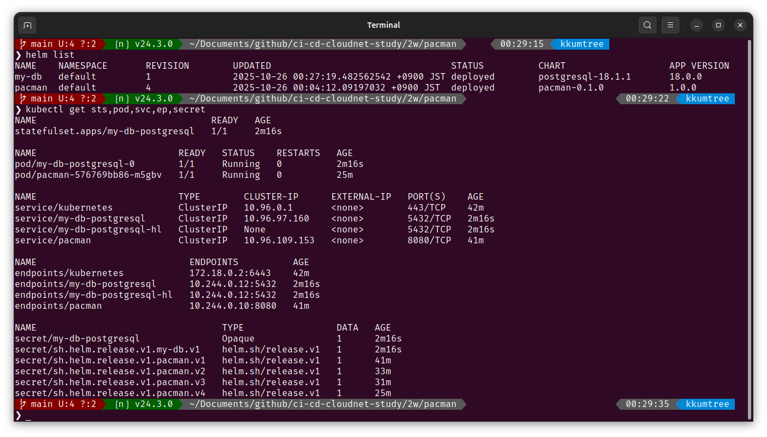Click secret/sh.helm.release.v1.pacman.v1

[110, 360]
